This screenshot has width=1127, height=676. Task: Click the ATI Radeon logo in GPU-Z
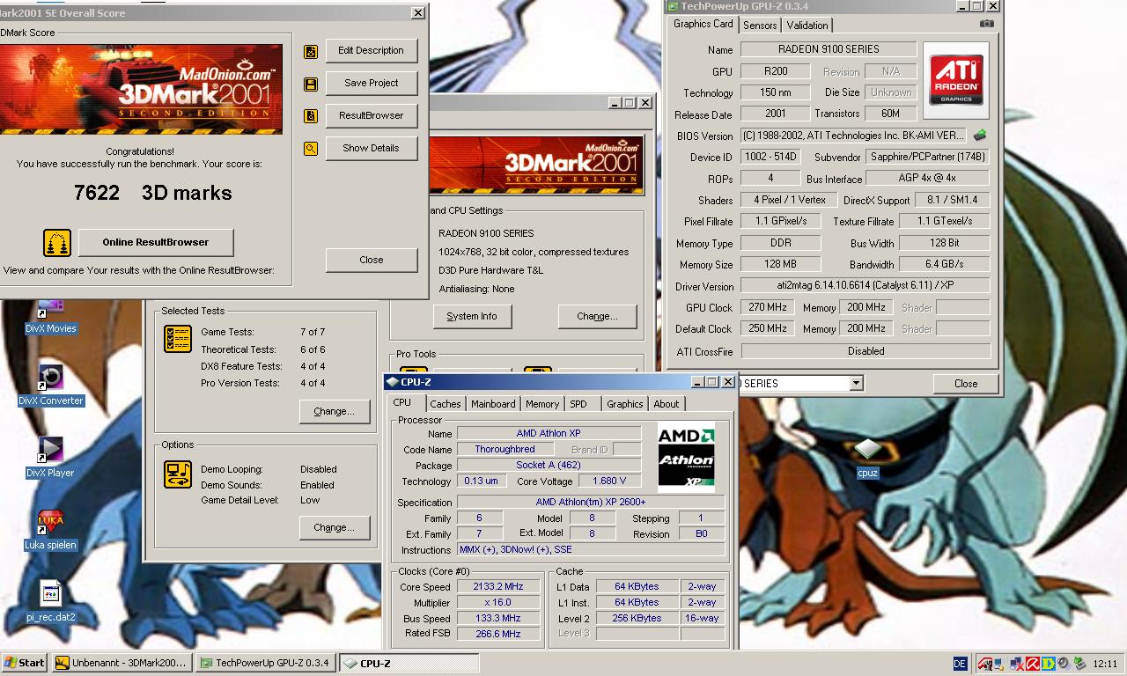point(956,81)
